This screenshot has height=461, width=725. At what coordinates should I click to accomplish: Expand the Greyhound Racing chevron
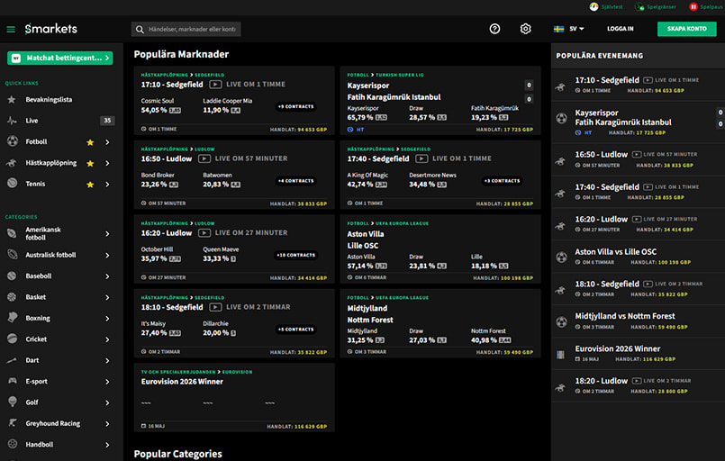[107, 423]
